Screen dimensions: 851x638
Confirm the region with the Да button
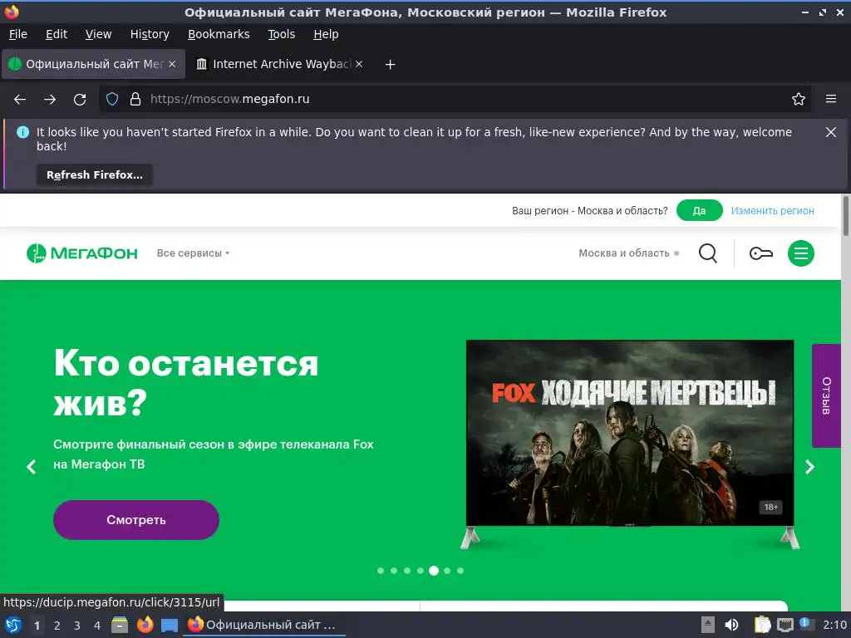pyautogui.click(x=699, y=210)
